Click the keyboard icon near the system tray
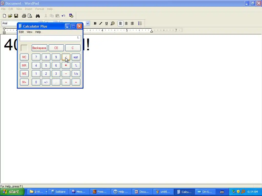The height and width of the screenshot is (196, 262). 222,192
